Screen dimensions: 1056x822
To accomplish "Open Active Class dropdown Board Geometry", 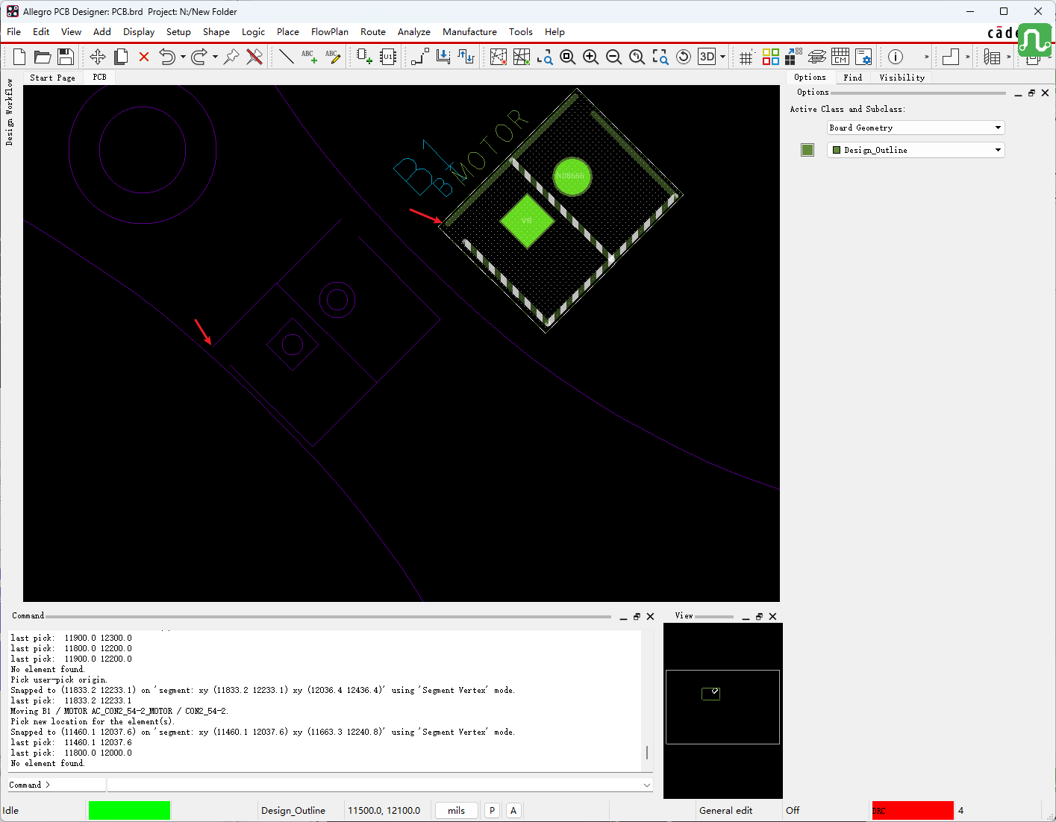I will 916,128.
